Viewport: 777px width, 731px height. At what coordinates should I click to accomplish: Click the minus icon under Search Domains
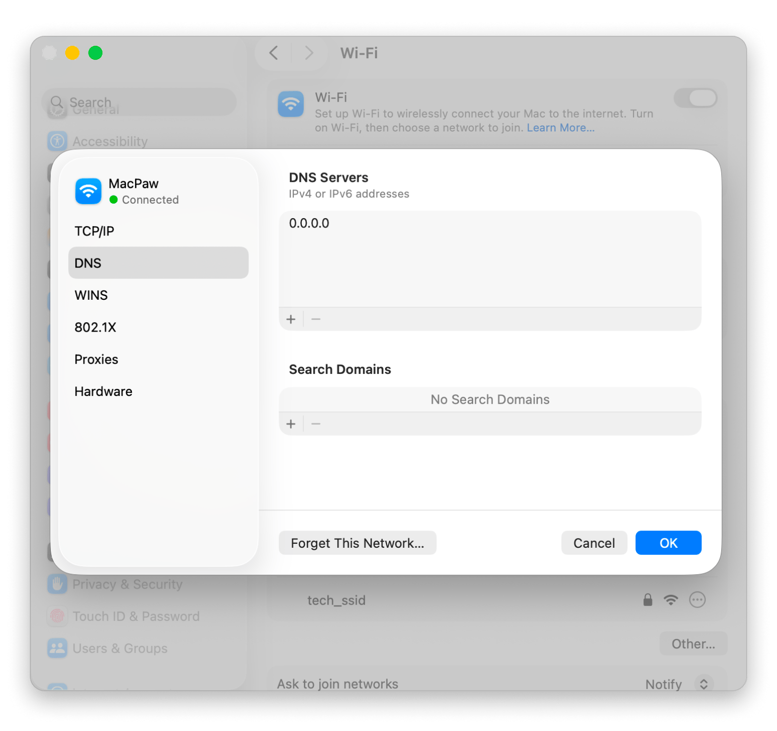(x=316, y=424)
